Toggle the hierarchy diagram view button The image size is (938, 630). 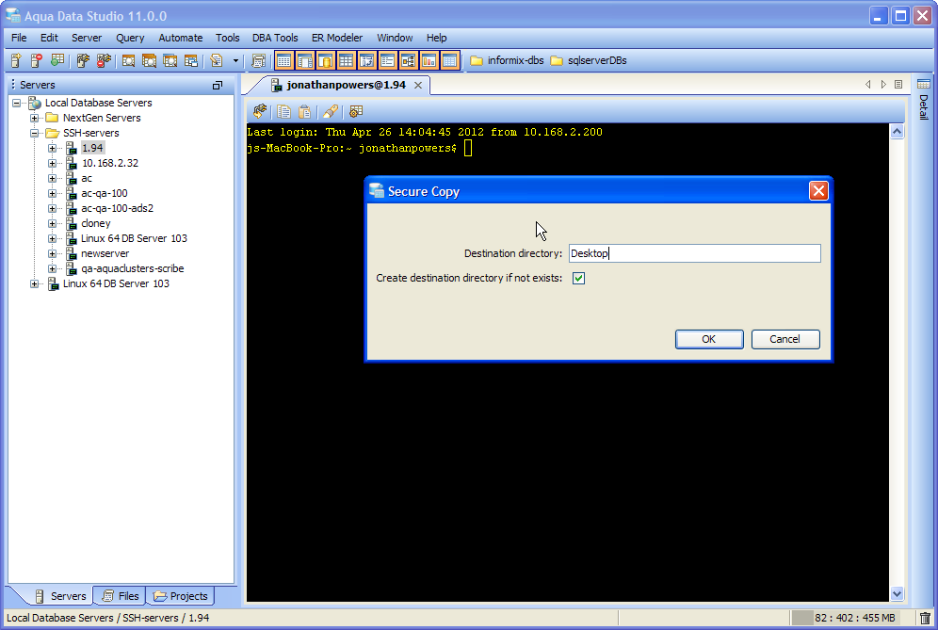(408, 60)
